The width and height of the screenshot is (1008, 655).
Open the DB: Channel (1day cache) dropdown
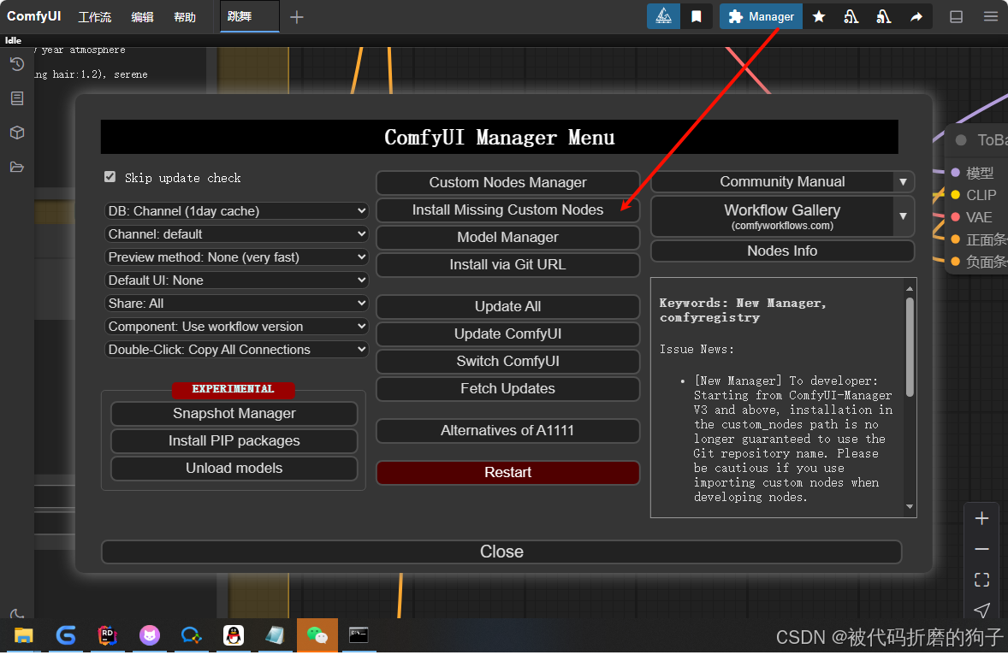tap(236, 210)
